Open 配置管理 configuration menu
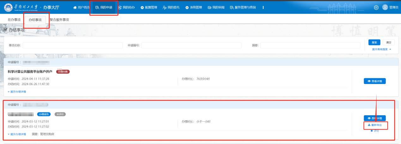Image resolution: width=401 pixels, height=144 pixels. pos(149,8)
